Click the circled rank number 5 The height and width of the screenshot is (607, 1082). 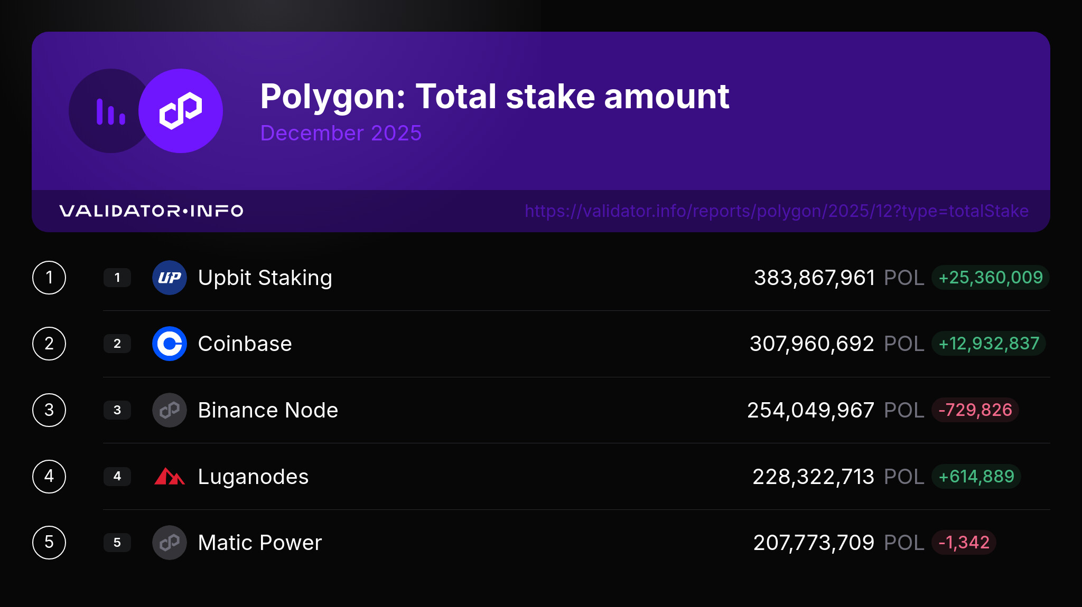pos(49,543)
